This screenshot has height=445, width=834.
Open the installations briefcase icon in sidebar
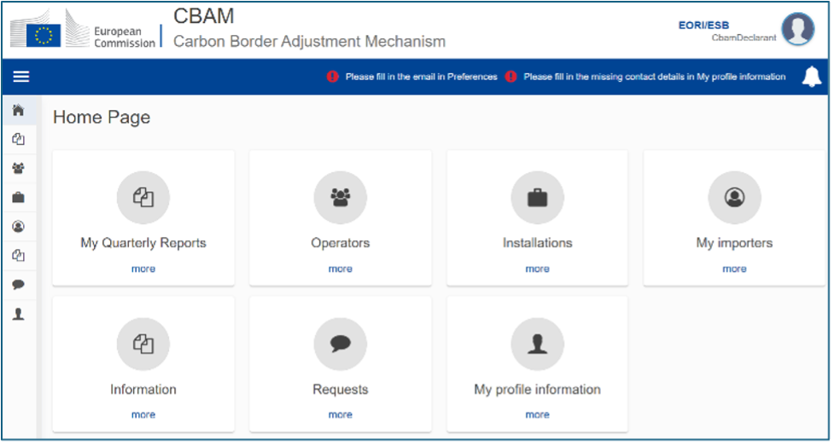click(x=18, y=198)
